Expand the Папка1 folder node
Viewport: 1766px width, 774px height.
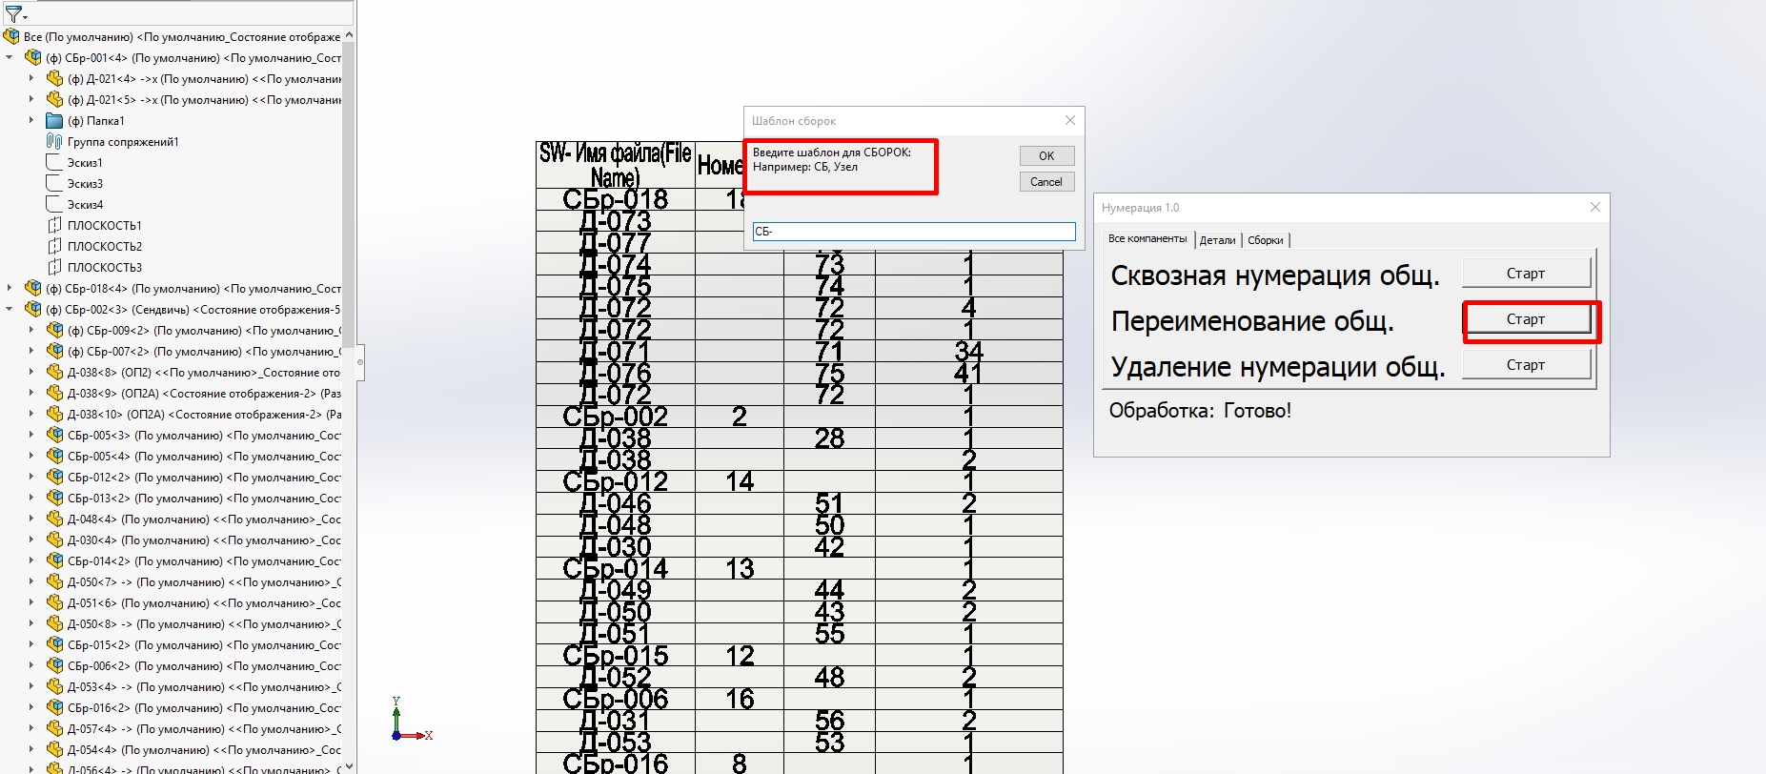click(x=31, y=121)
